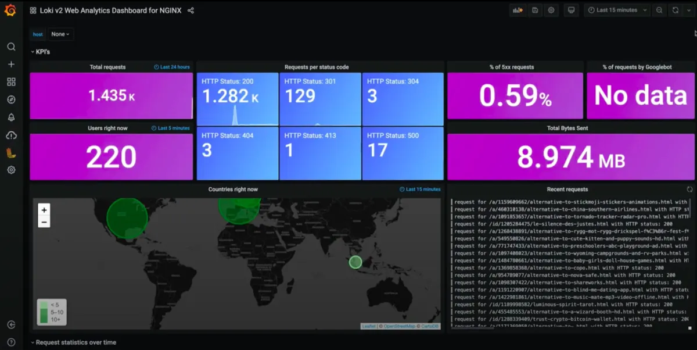The height and width of the screenshot is (350, 697).
Task: Click the large green circle over North America
Action: tap(127, 219)
